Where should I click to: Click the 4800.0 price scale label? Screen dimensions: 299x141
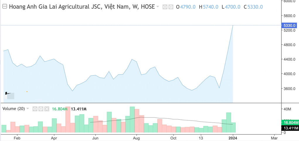coord(290,45)
